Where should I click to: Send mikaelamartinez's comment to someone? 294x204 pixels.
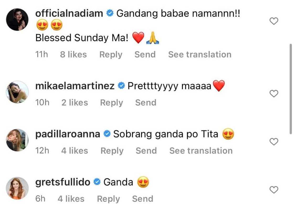coord(146,103)
